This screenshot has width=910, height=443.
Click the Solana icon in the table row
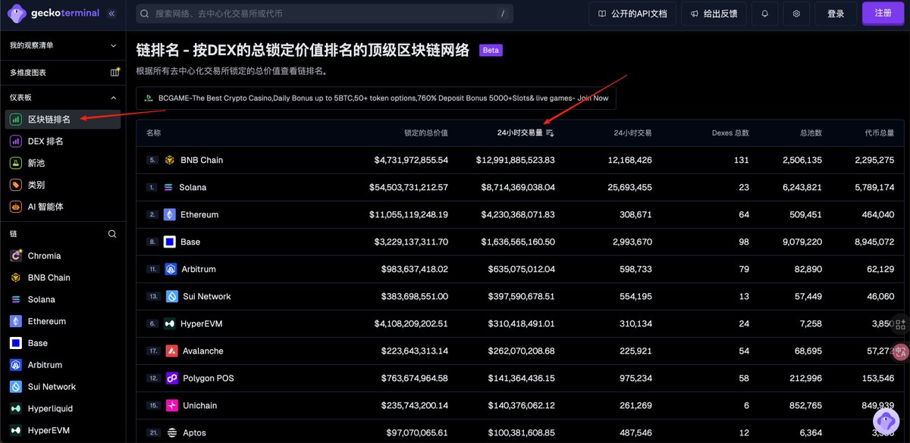tap(168, 187)
